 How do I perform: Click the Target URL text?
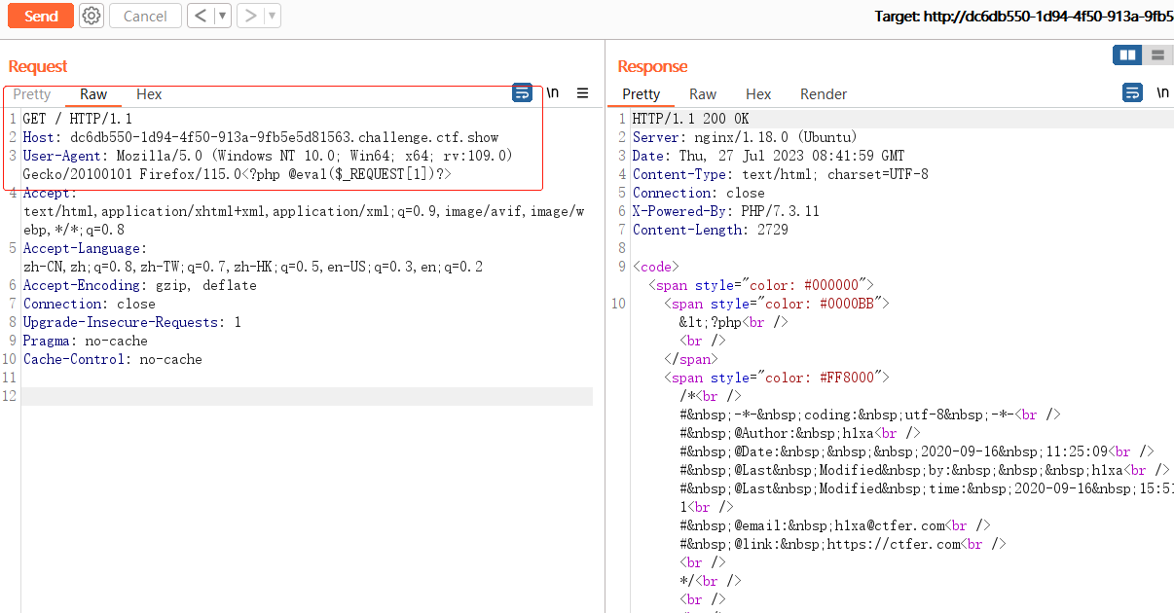pyautogui.click(x=1024, y=17)
